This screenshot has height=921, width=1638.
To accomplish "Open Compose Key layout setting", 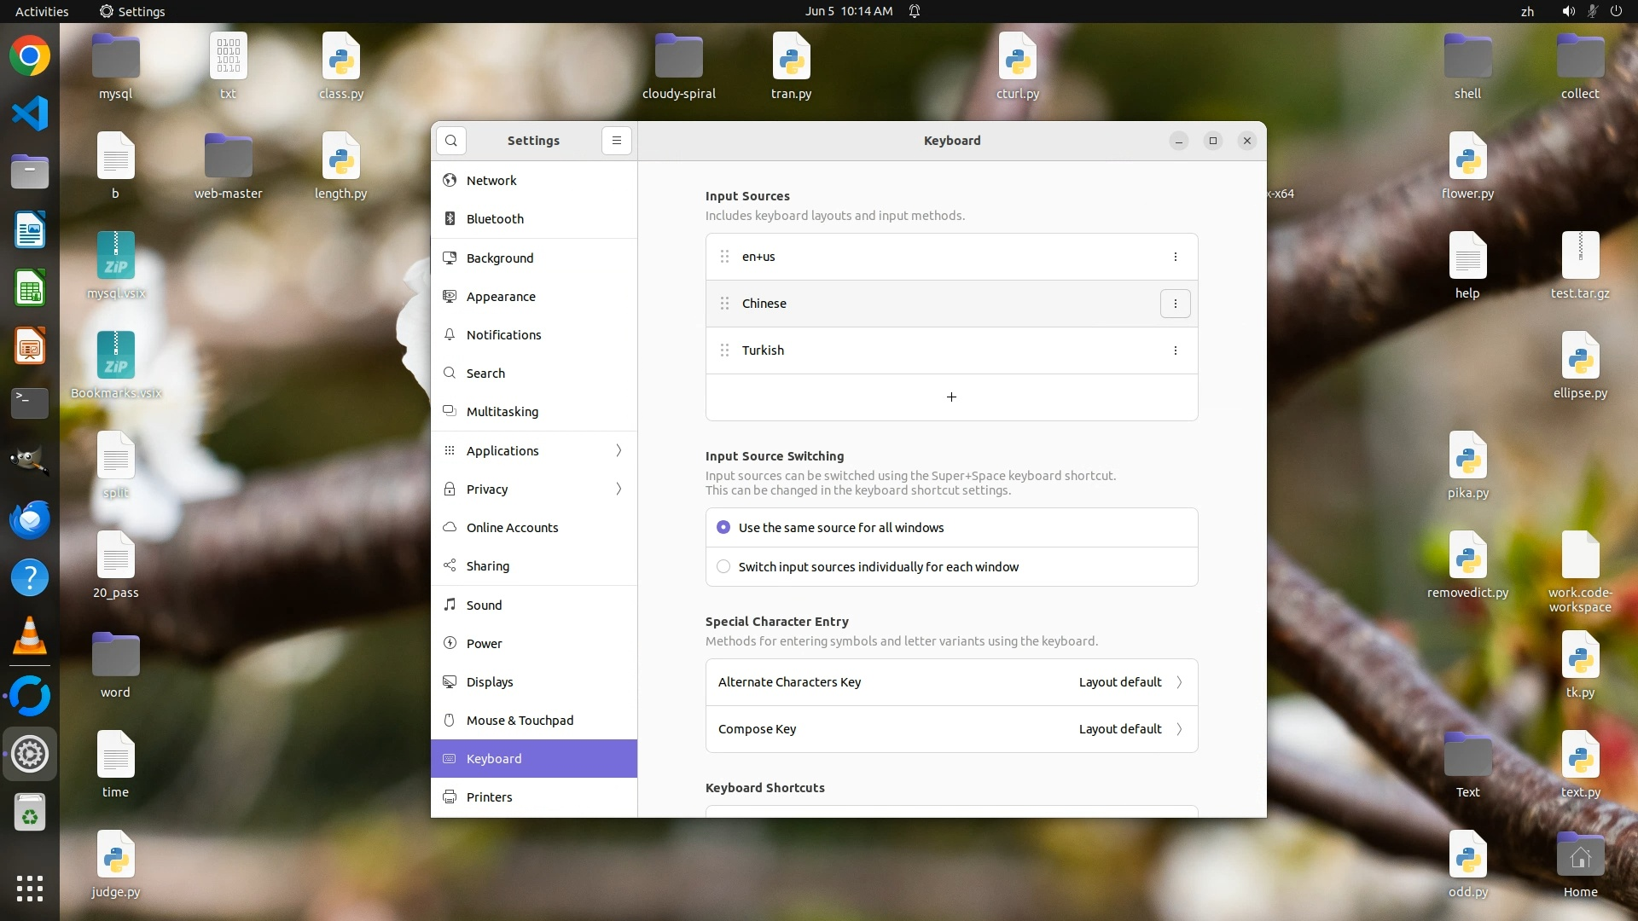I will [951, 729].
